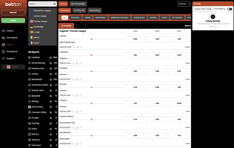Screen dimensions: 234x148
Task: Open the Decimal odds format dropdown
Action: (184, 4)
